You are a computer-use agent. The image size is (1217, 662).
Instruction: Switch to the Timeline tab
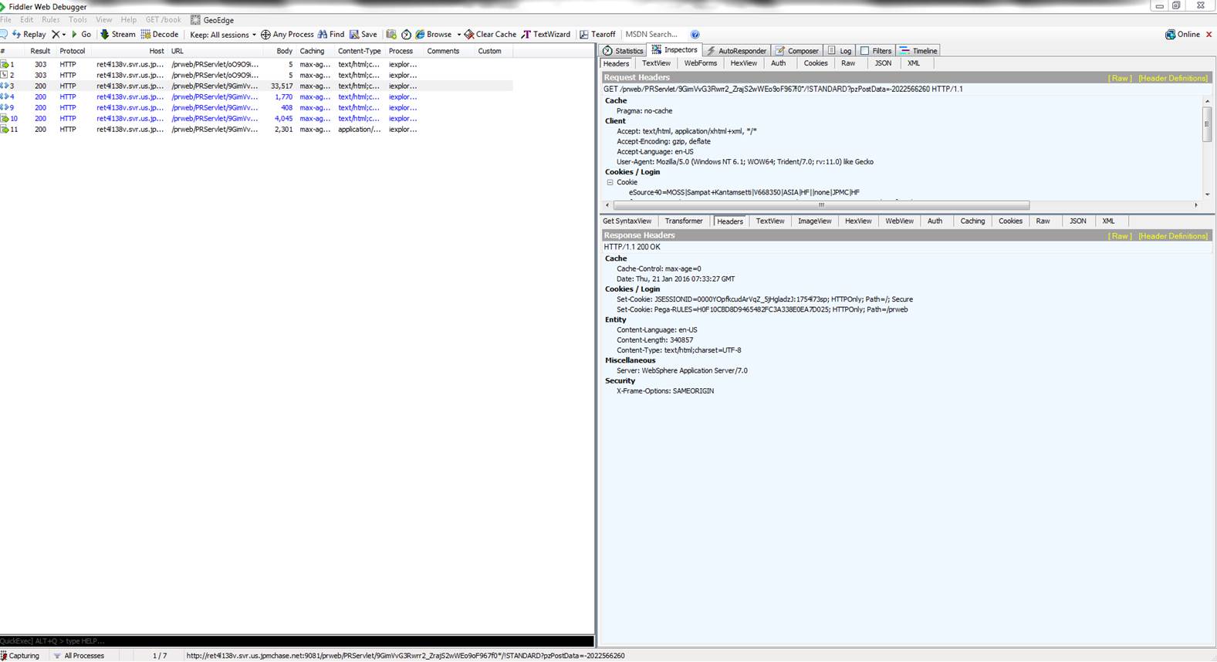tap(918, 51)
